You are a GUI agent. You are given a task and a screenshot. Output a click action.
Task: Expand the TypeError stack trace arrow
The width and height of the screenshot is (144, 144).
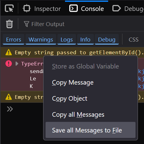tap(17, 64)
